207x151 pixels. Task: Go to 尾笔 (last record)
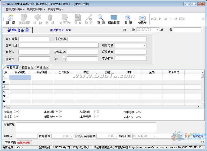182,19
